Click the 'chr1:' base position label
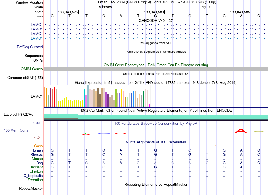 click(x=39, y=12)
